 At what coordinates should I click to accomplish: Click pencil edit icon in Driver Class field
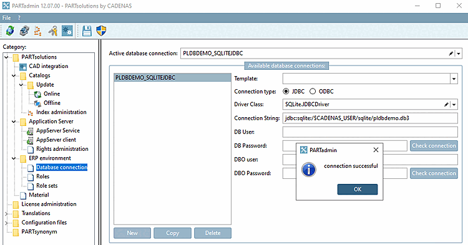(x=446, y=105)
